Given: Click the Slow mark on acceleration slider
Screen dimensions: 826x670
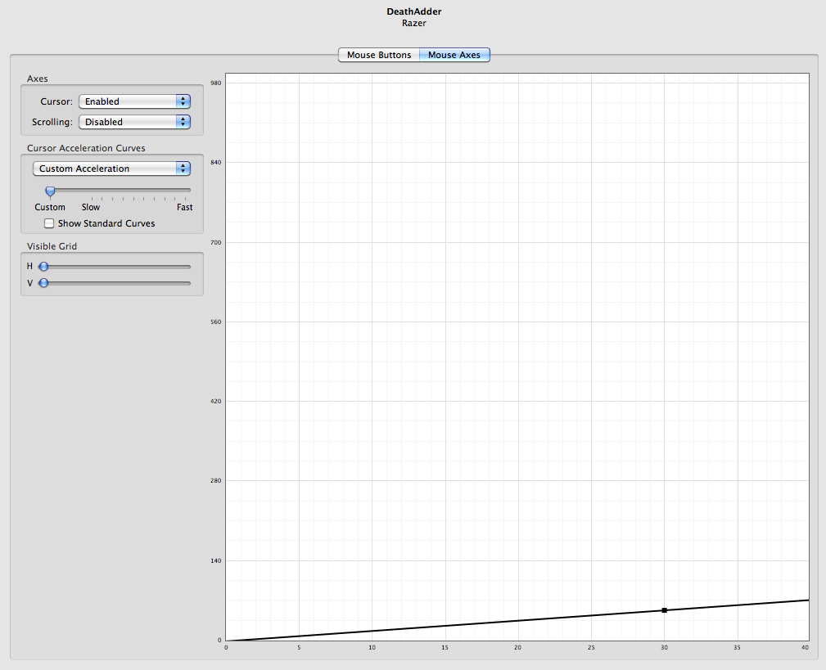Looking at the screenshot, I should [x=92, y=197].
